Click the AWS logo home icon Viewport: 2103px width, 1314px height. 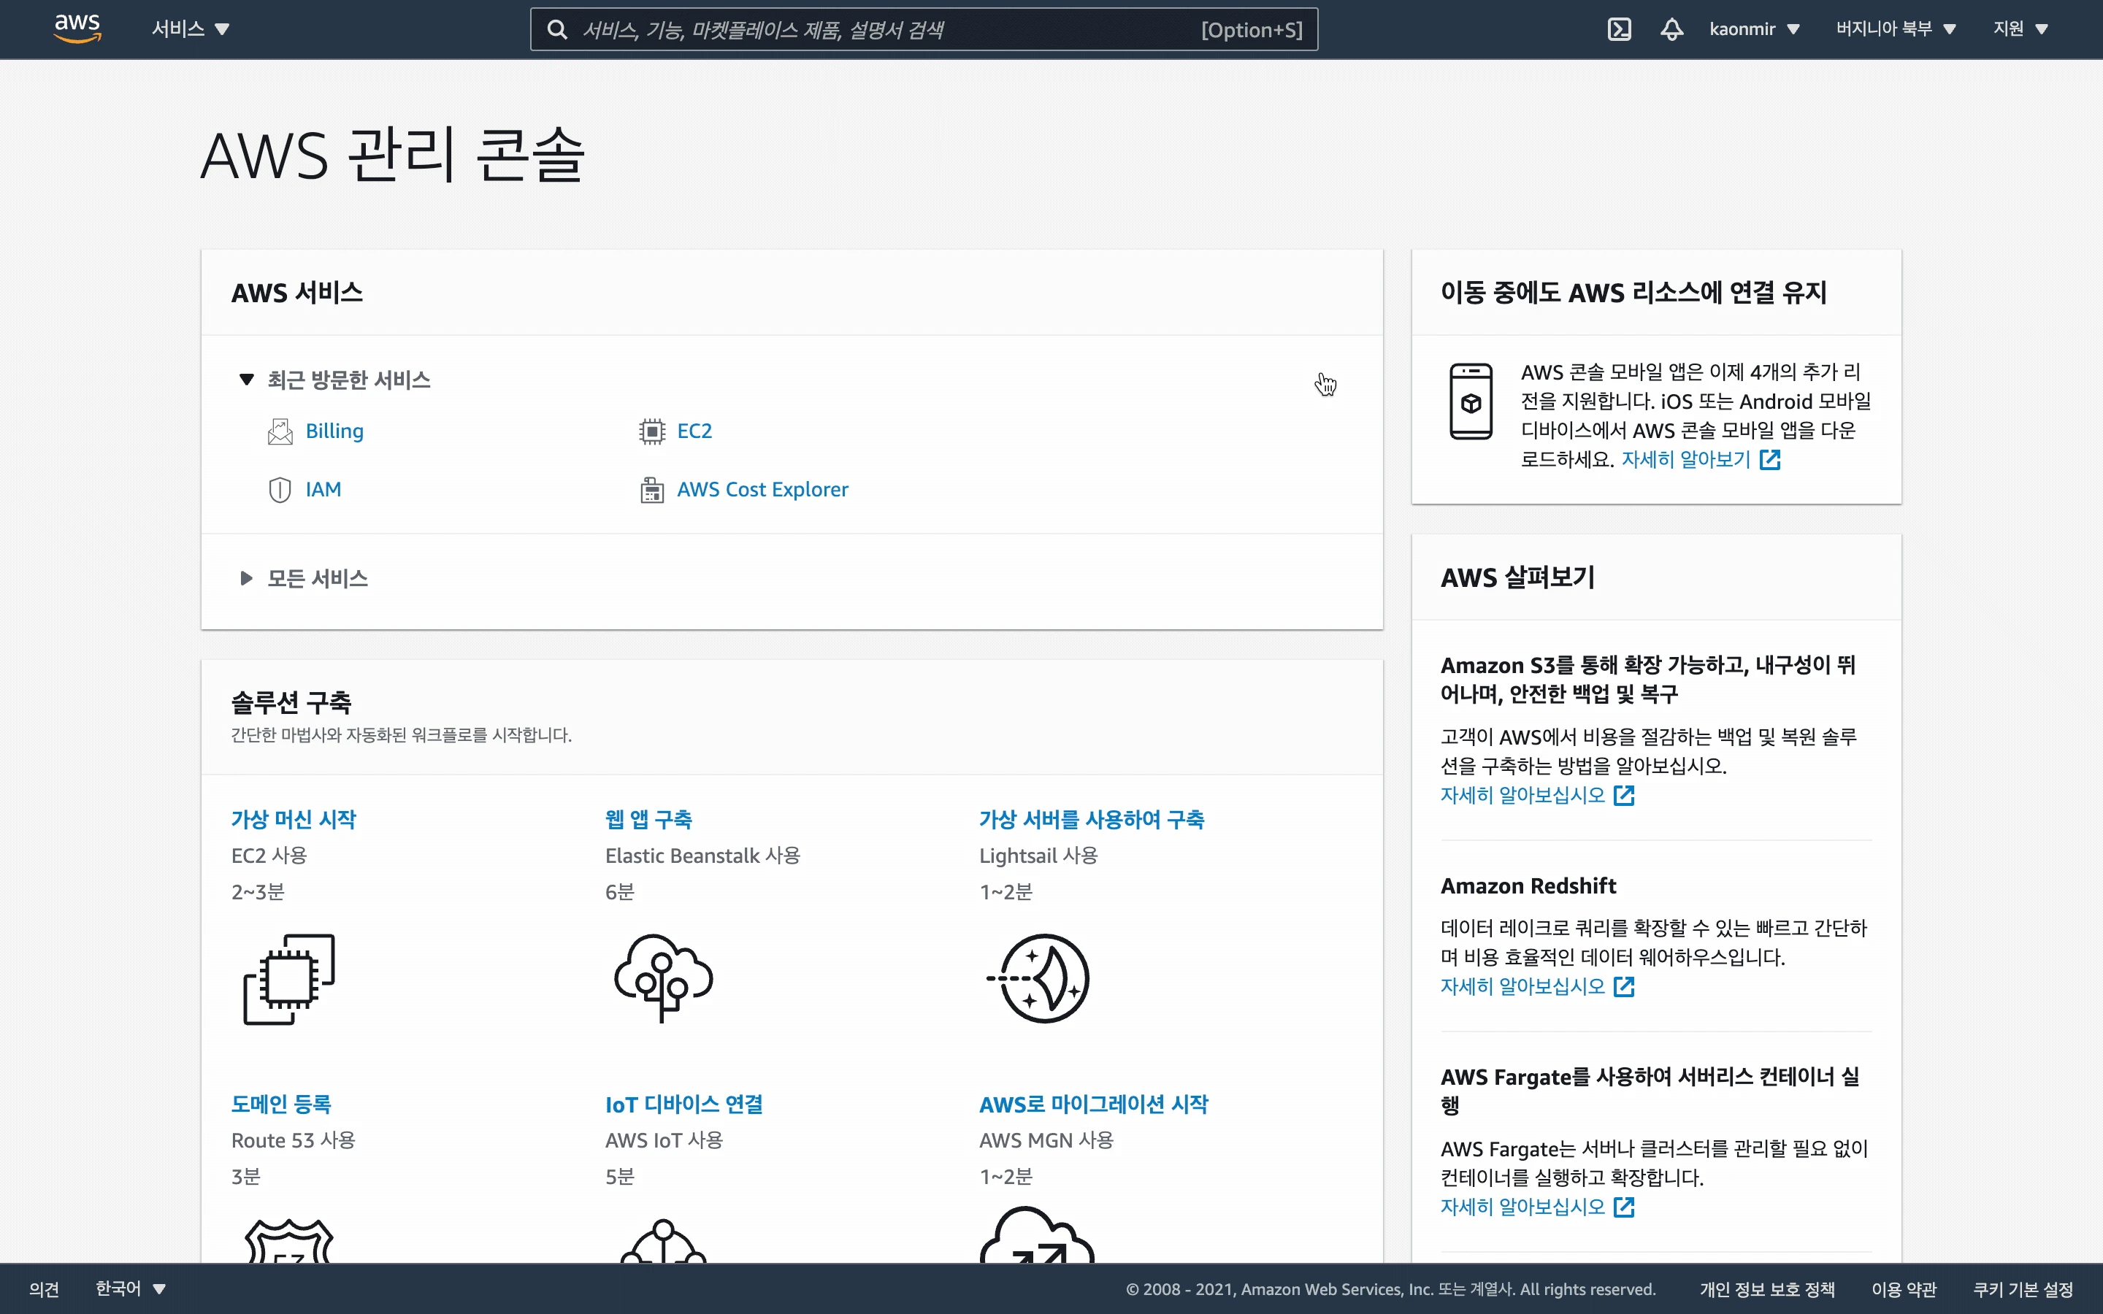[x=77, y=28]
